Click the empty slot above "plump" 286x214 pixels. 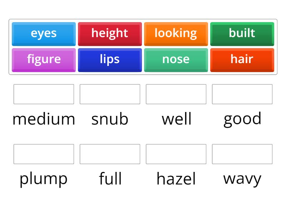point(44,154)
